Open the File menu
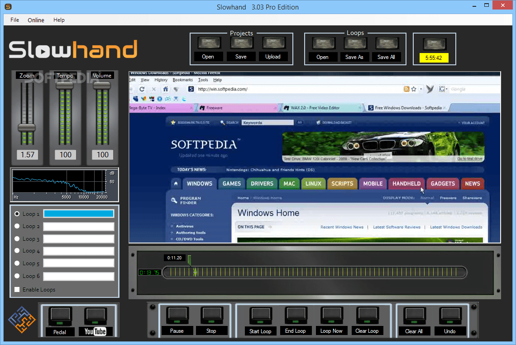 click(15, 20)
